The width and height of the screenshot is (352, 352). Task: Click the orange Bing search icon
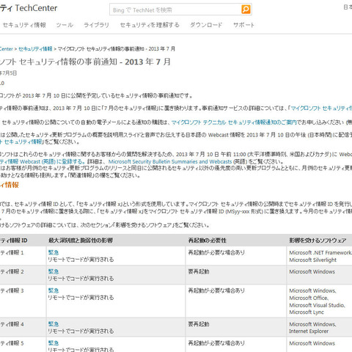click(x=246, y=10)
